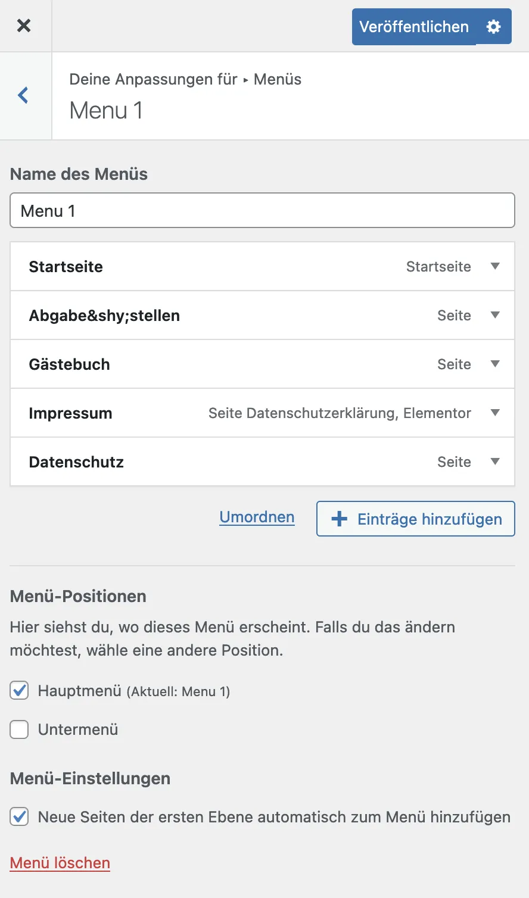Click the Veröffentlichen button
529x898 pixels.
coord(414,27)
